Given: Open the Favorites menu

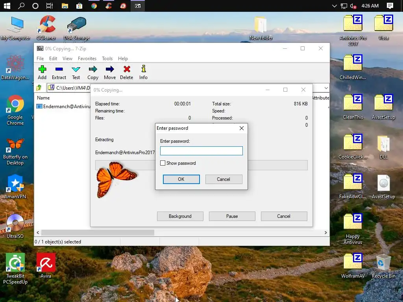Looking at the screenshot, I should click(x=87, y=59).
